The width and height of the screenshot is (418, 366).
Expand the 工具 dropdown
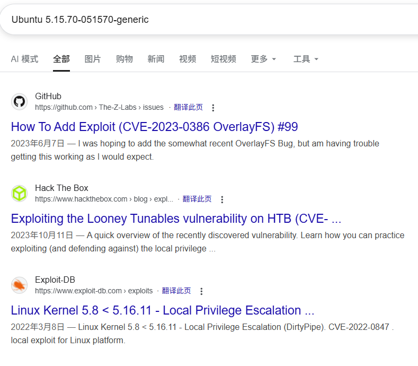click(306, 59)
